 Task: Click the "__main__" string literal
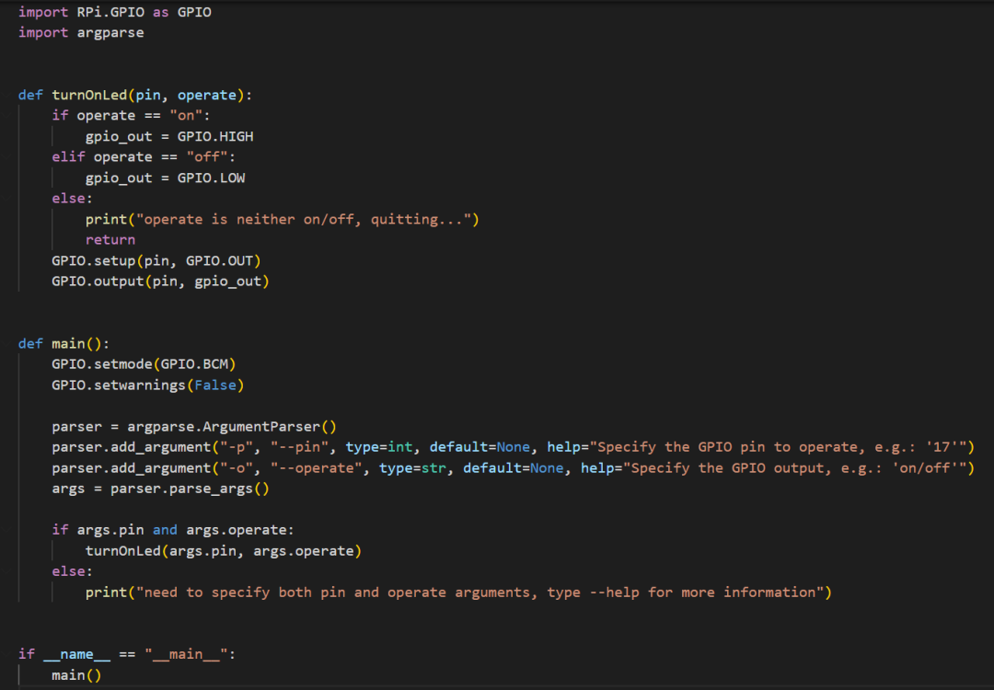pos(190,654)
